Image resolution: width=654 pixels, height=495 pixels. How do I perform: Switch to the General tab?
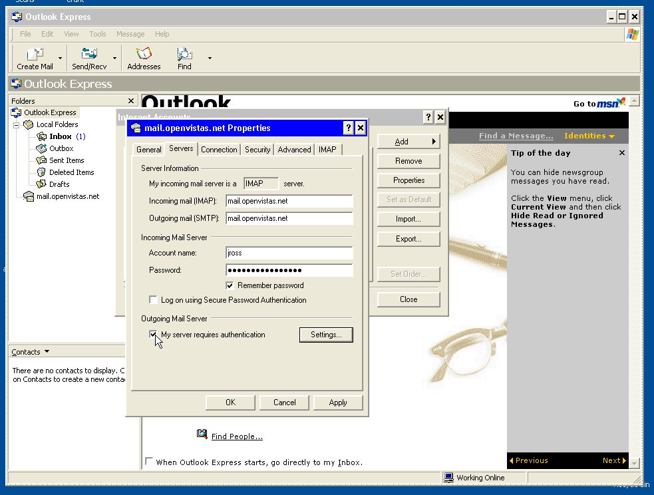[x=149, y=150]
